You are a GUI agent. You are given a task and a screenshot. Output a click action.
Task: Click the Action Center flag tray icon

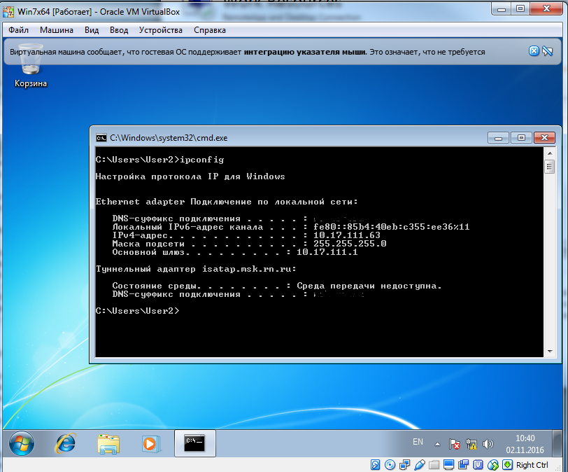tap(454, 444)
